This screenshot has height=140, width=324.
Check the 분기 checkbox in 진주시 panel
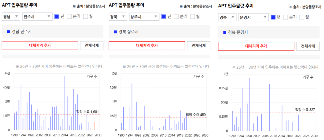pos(69,16)
